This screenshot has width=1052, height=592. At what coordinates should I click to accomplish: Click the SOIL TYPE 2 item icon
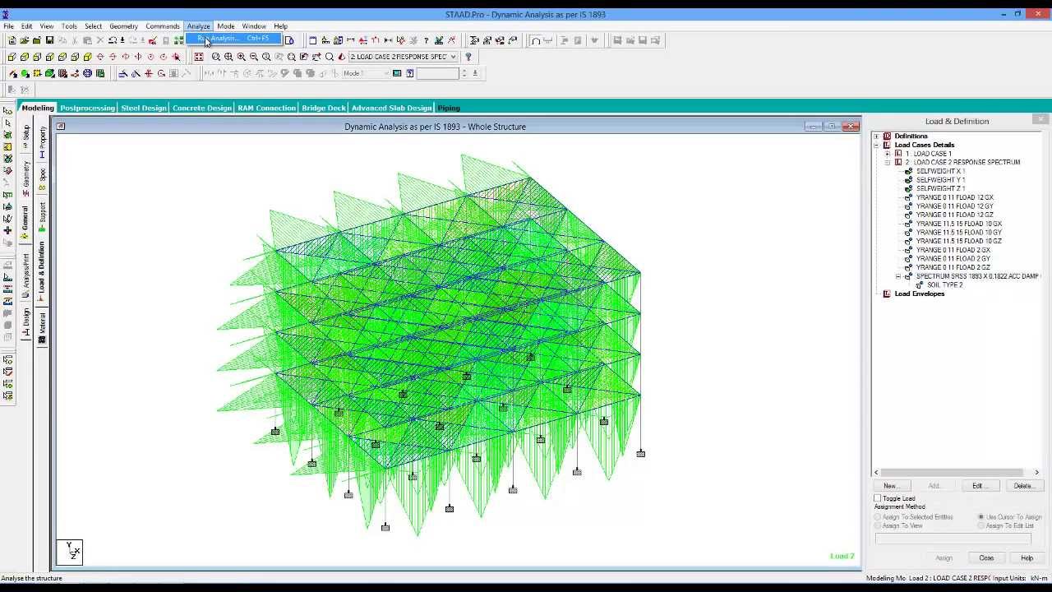[920, 284]
